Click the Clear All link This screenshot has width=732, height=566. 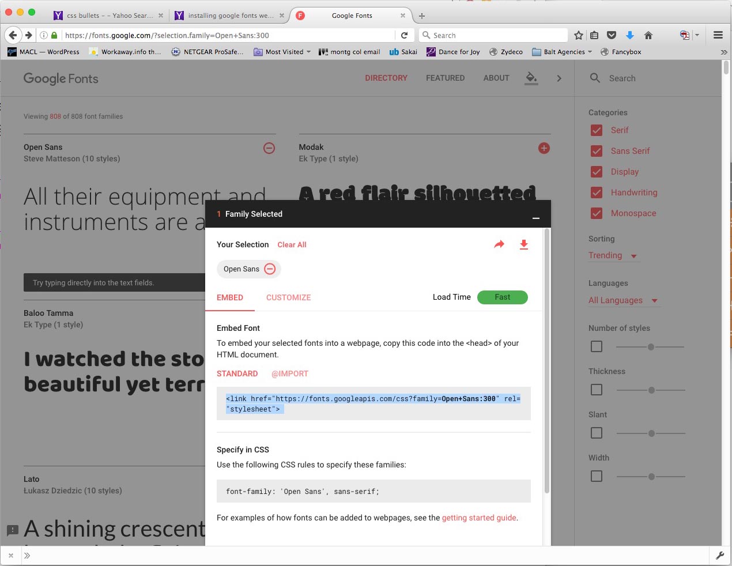(x=292, y=244)
